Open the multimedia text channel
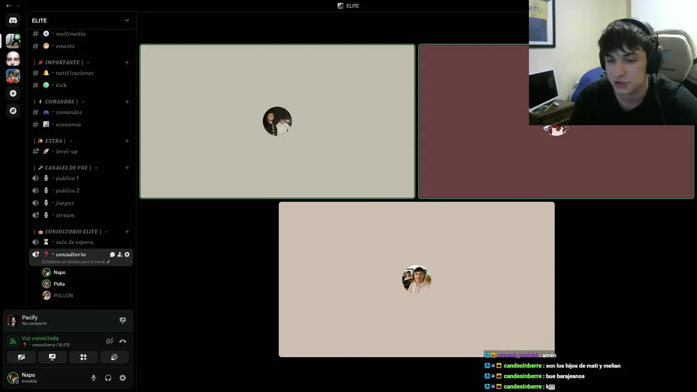Viewport: 697px width, 392px height. [81, 34]
